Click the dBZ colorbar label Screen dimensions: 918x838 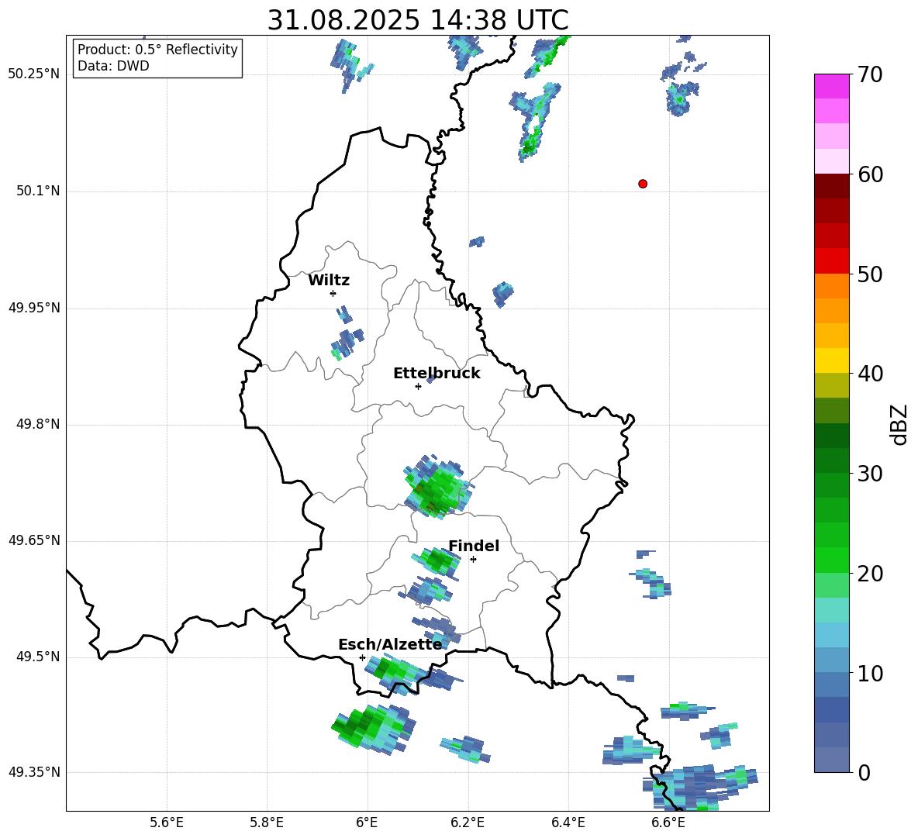[898, 424]
